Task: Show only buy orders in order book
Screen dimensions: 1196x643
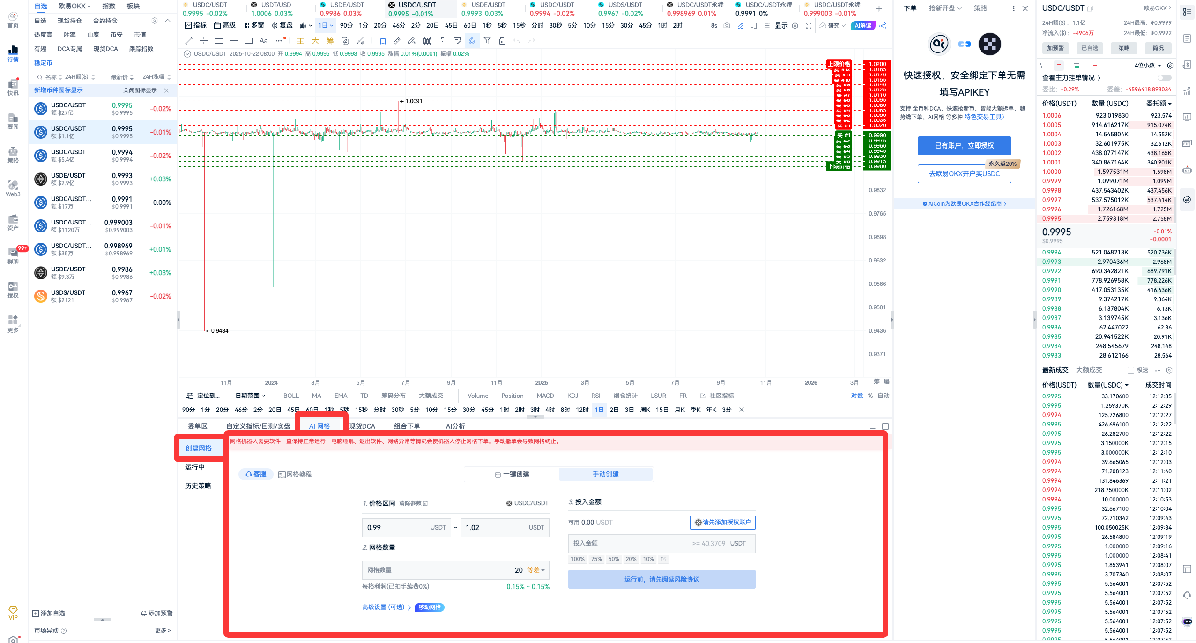Action: click(x=1076, y=66)
